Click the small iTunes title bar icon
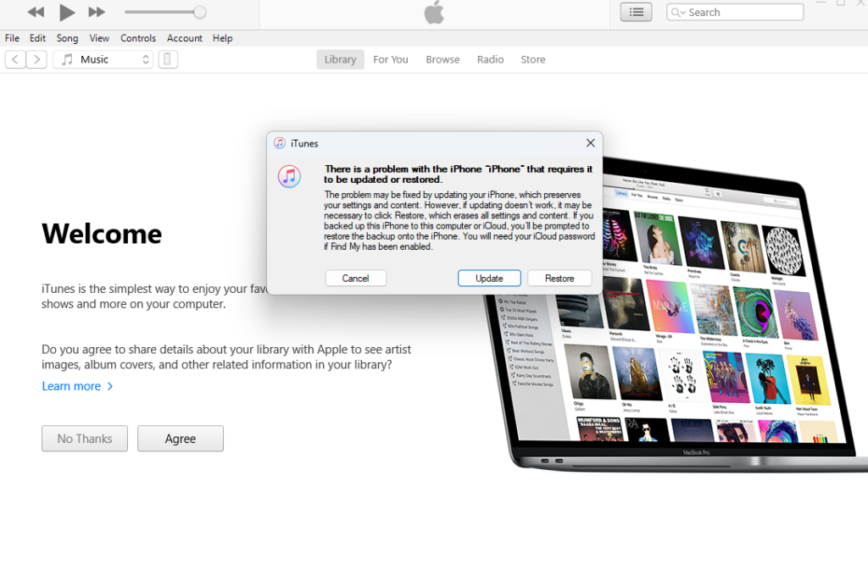The height and width of the screenshot is (569, 868). (280, 143)
